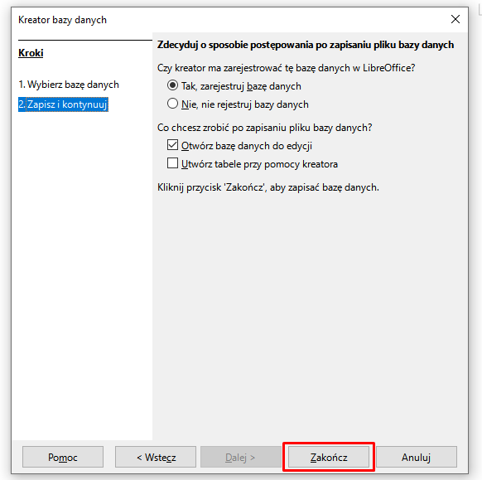Choose Nie, nie rejestruj bazy danych

172,104
